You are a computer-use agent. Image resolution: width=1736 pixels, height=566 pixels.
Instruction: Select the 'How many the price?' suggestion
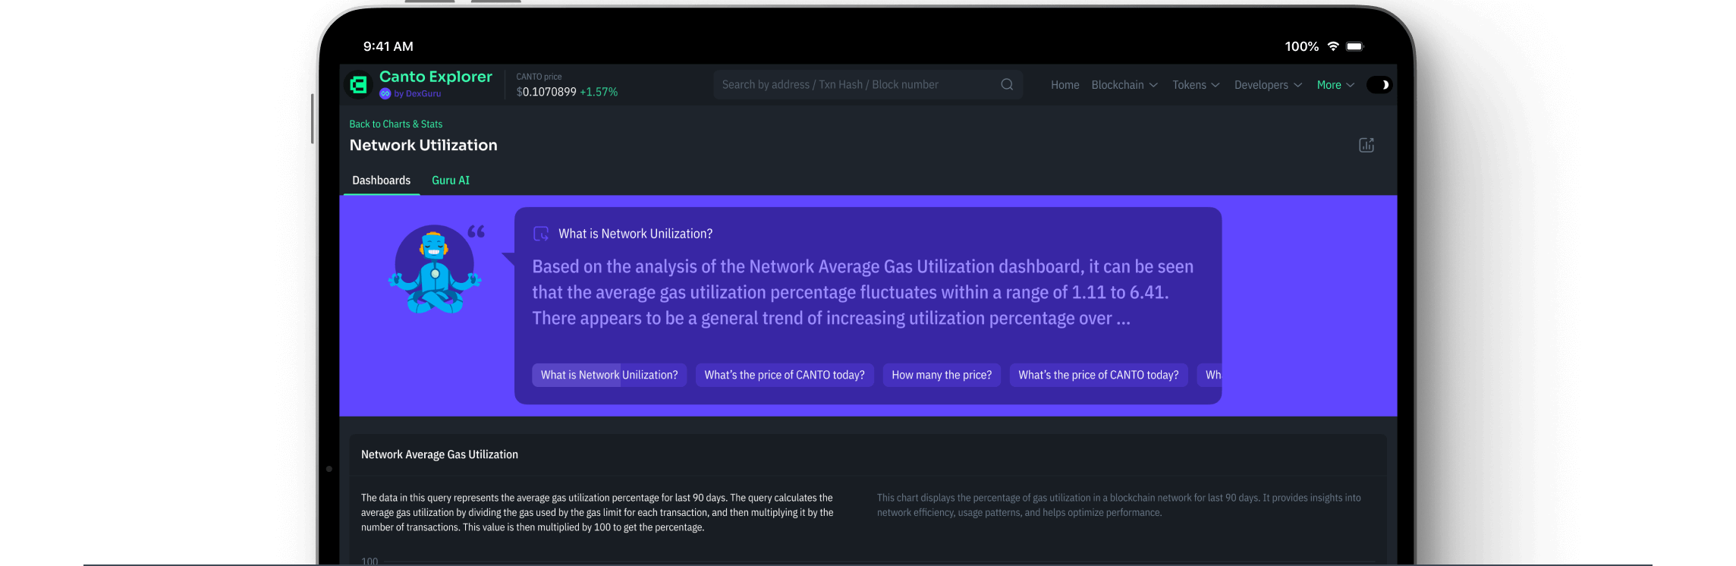941,375
